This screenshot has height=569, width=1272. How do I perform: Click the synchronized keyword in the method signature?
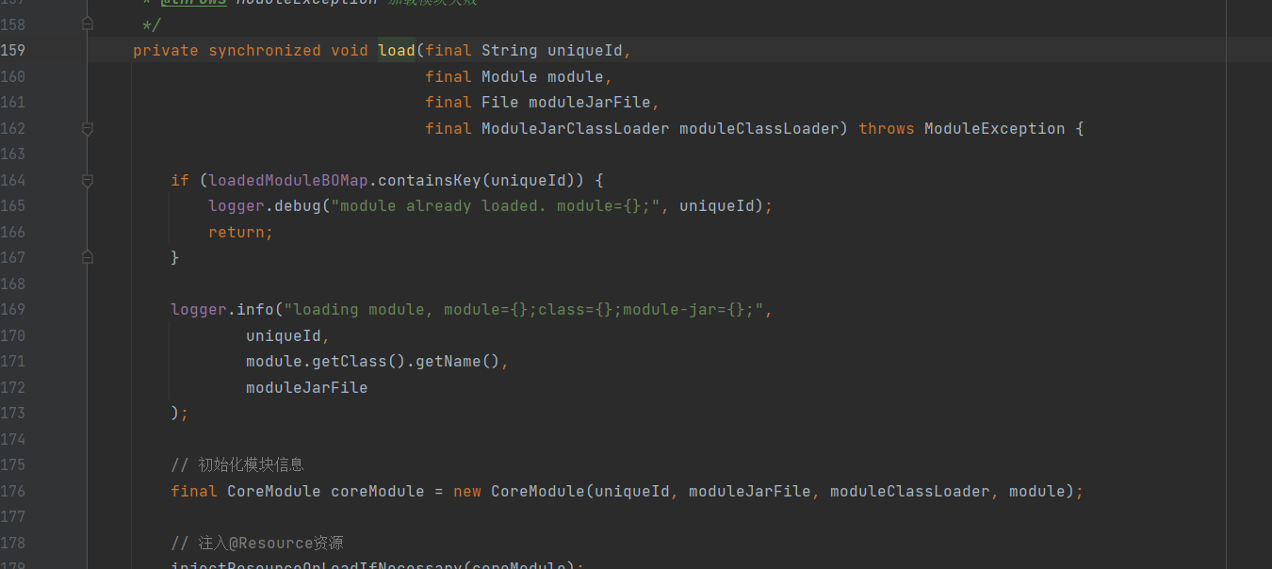click(264, 50)
